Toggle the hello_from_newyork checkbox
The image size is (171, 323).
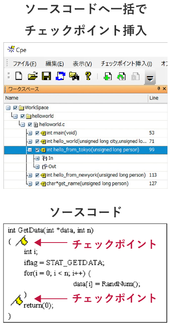pos(37,175)
